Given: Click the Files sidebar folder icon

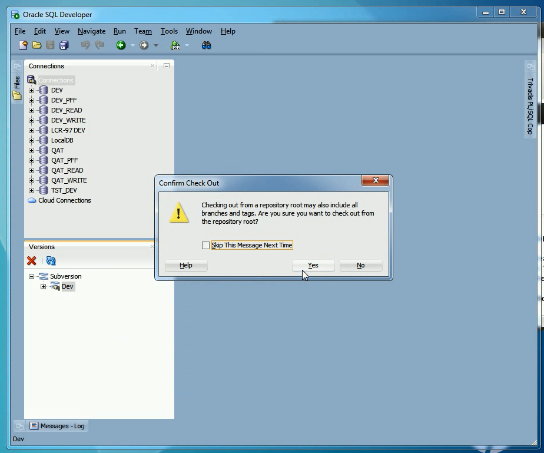Looking at the screenshot, I should point(16,95).
